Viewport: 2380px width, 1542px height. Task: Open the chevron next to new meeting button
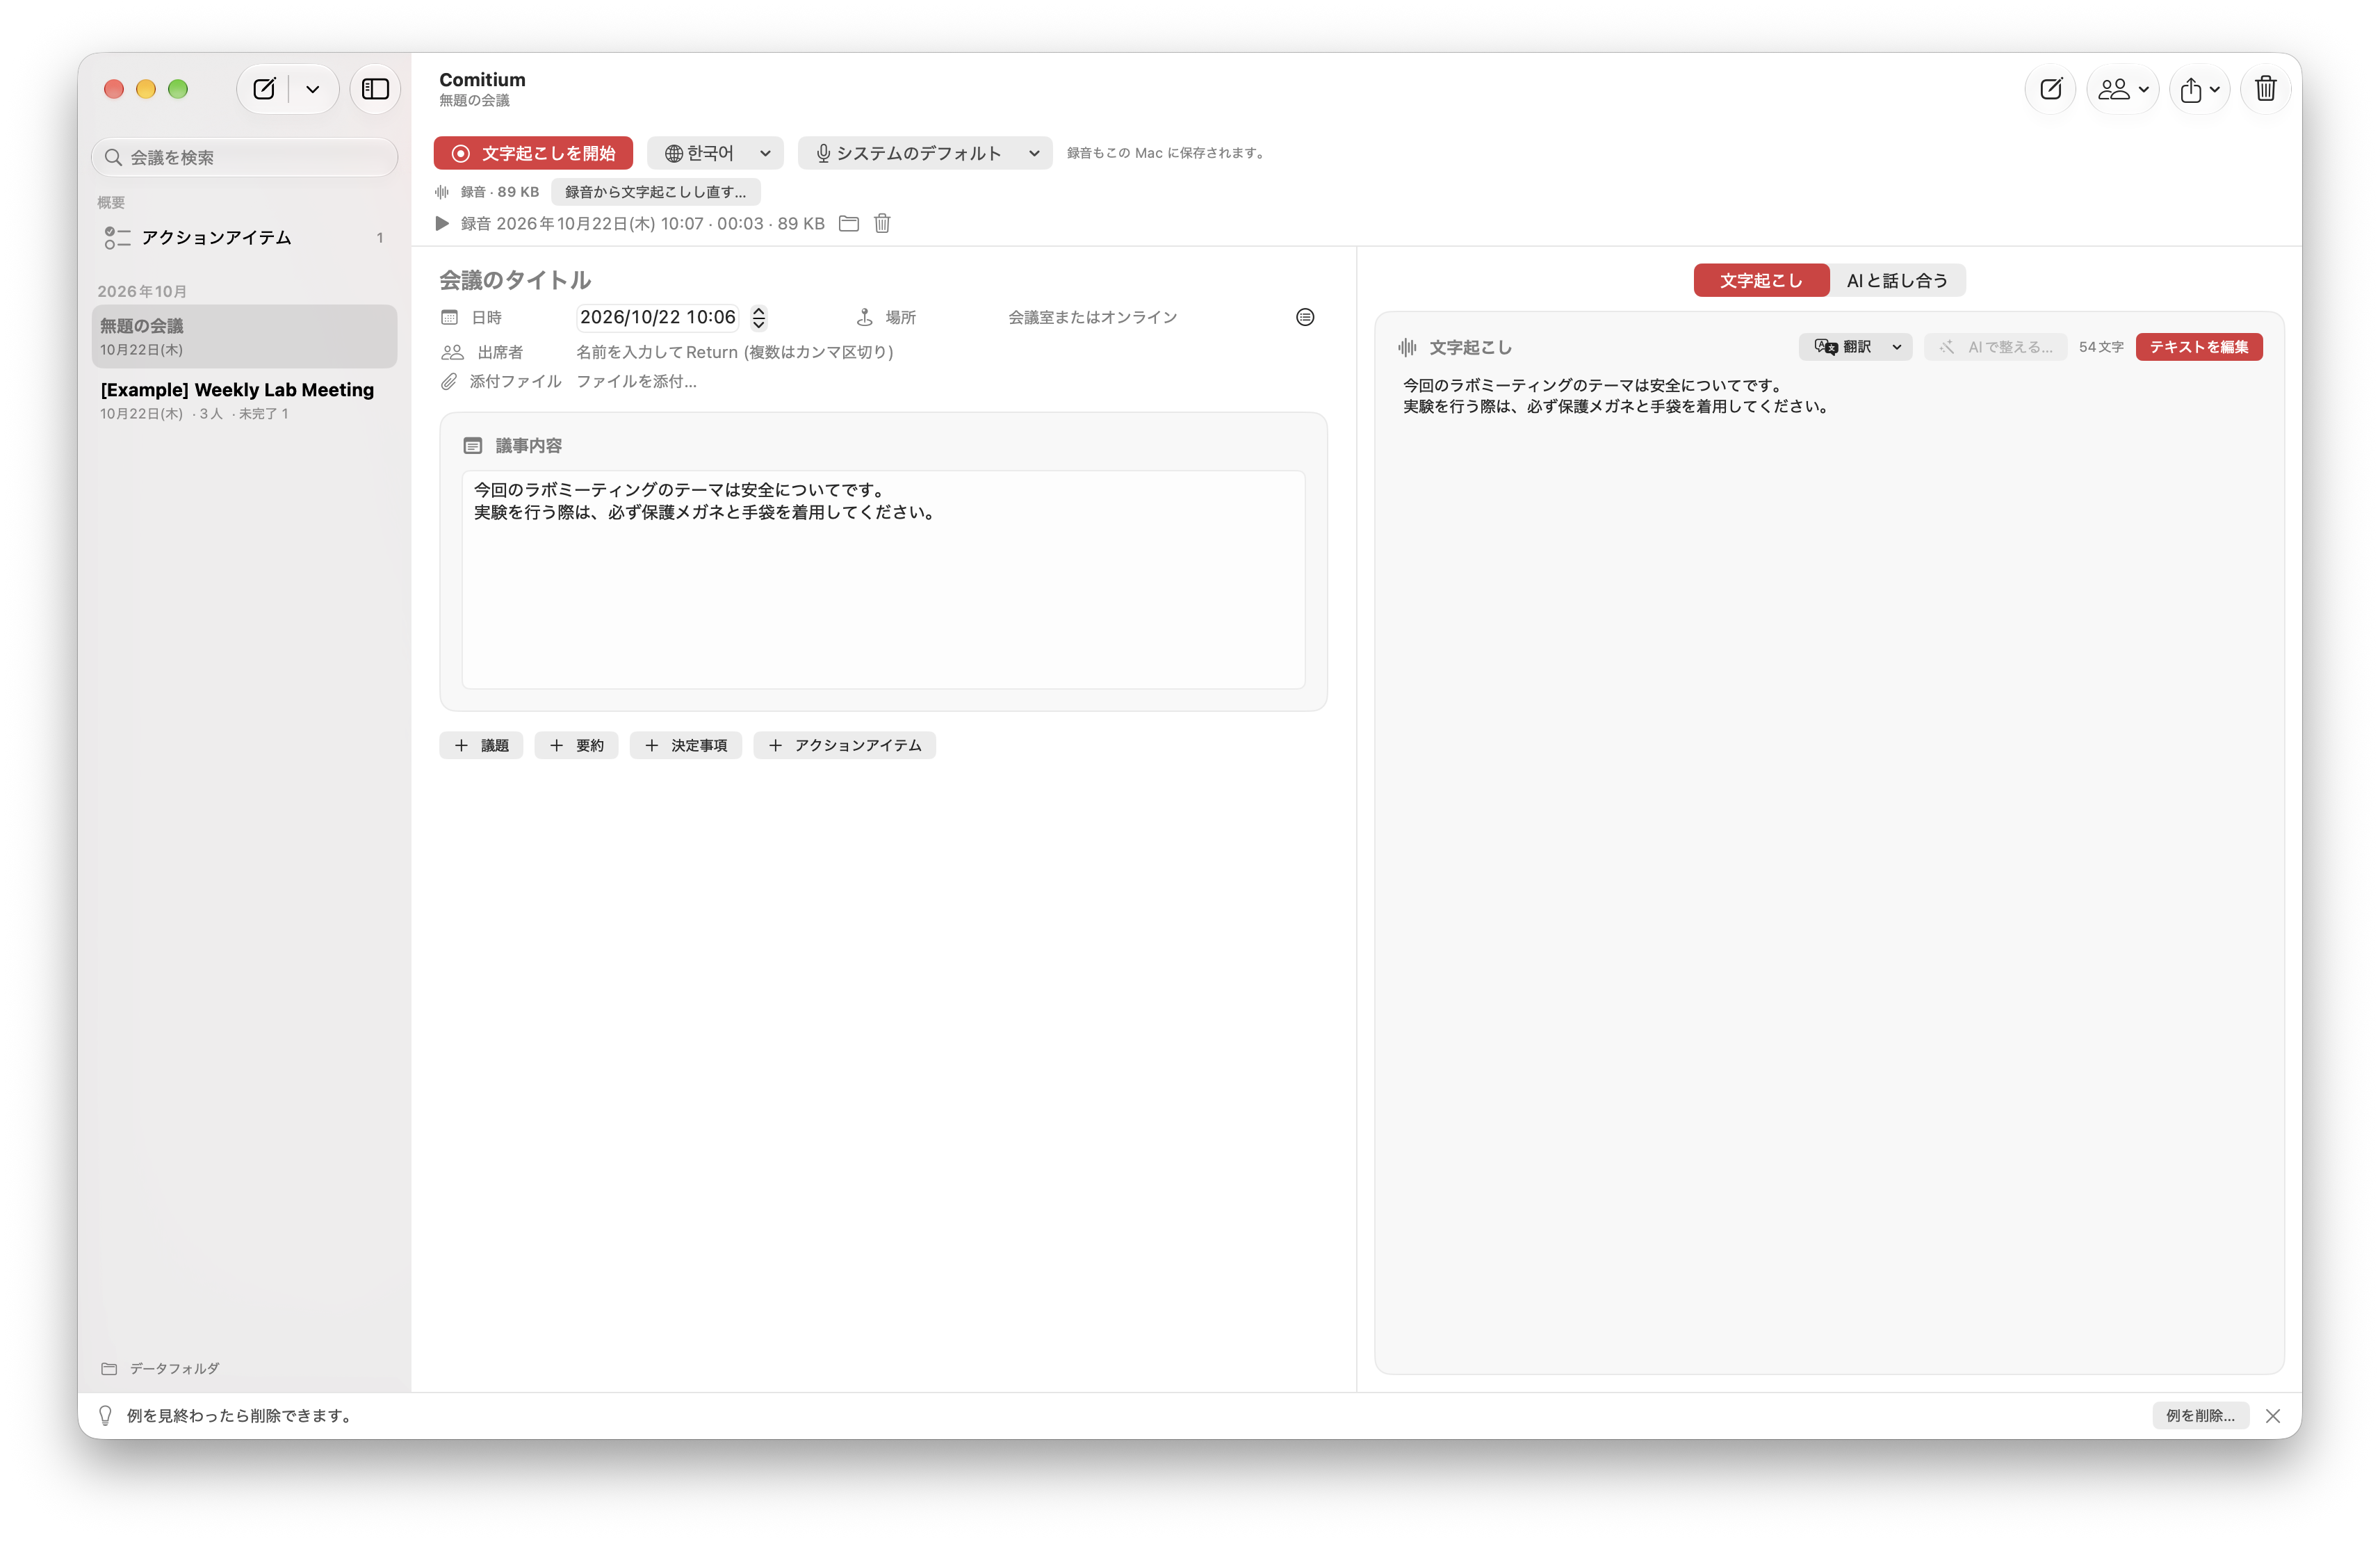pyautogui.click(x=313, y=89)
